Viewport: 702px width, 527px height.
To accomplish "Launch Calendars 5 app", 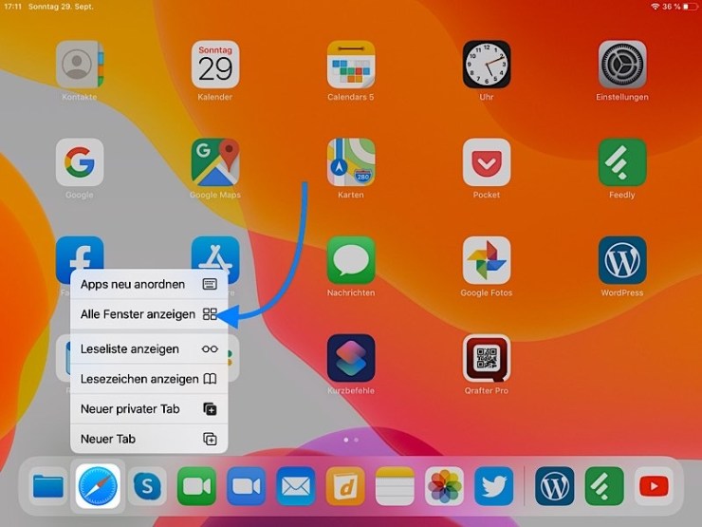I will 351,65.
